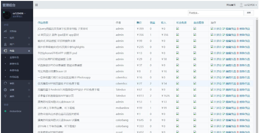The height and width of the screenshot is (133, 259).
Task: Click the 其他 lightbulb icon in sidebar
Action: 5,96
